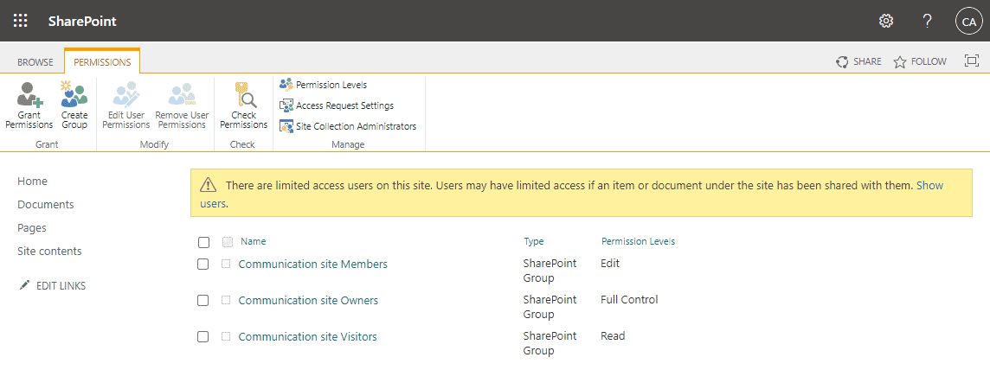Click the Edit User Permissions icon
Screen dimensions: 990x389
[125, 94]
